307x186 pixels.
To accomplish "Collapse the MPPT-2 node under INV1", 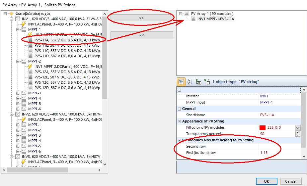I will (x=19, y=61).
